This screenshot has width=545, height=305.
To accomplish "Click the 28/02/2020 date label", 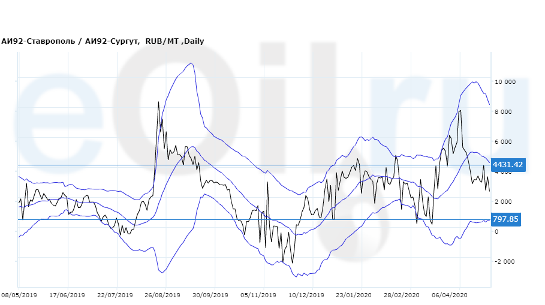I will pos(402,295).
